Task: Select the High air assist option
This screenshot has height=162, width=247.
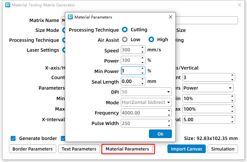Action: click(x=151, y=40)
